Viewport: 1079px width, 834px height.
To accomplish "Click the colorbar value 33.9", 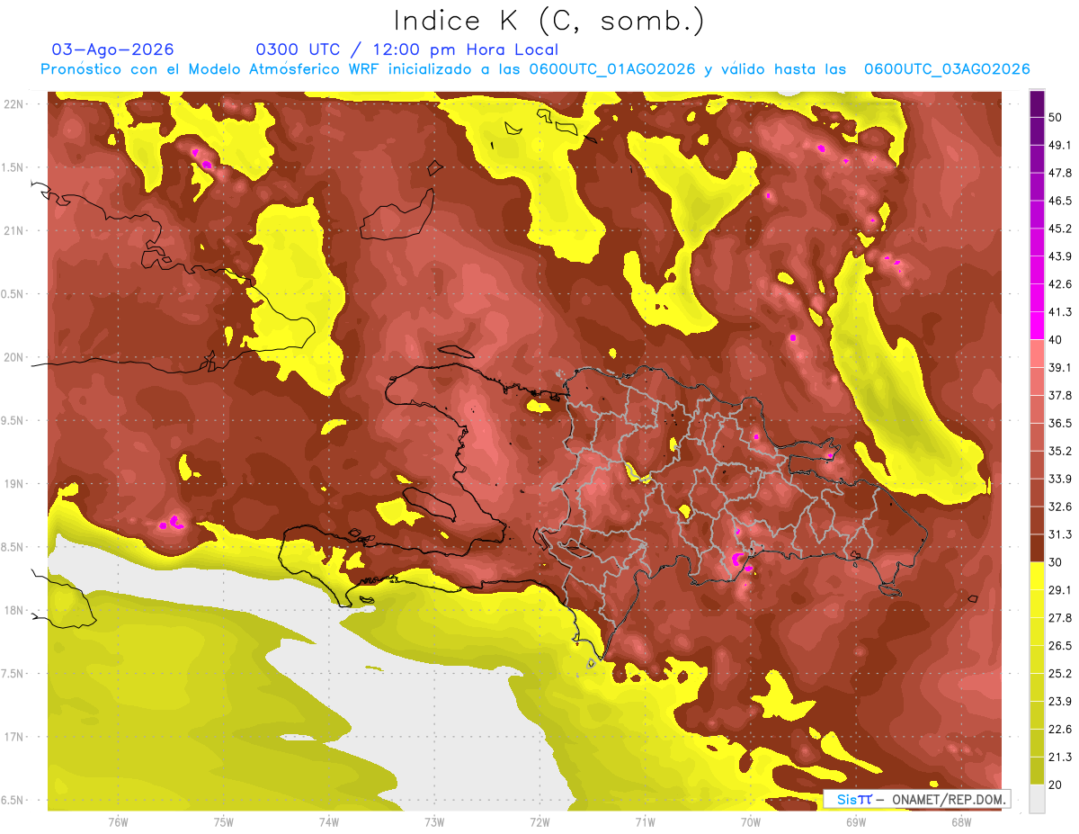I will tap(1060, 479).
